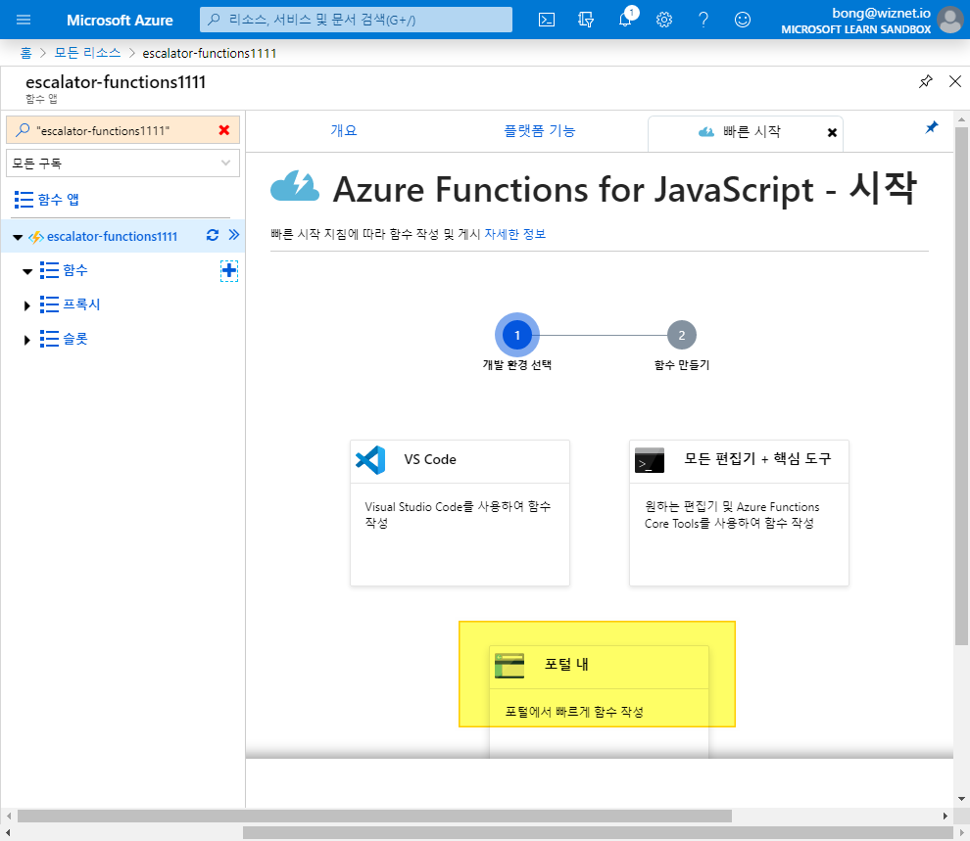Open the help question mark menu
This screenshot has height=841, width=970.
click(x=703, y=20)
